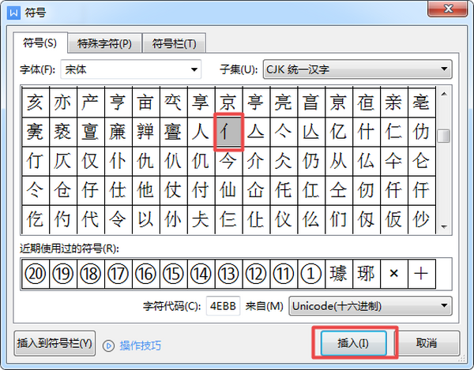Pick recently used × multiplication symbol

(394, 274)
